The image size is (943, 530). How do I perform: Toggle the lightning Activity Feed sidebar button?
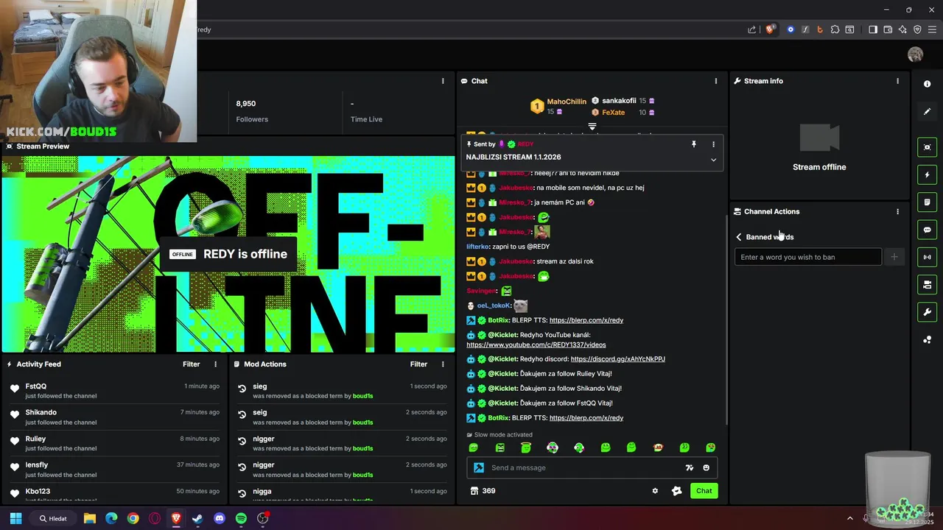click(927, 175)
